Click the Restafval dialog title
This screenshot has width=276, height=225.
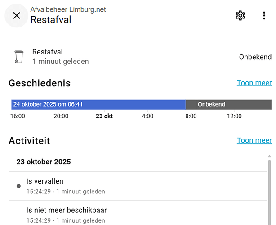[51, 20]
